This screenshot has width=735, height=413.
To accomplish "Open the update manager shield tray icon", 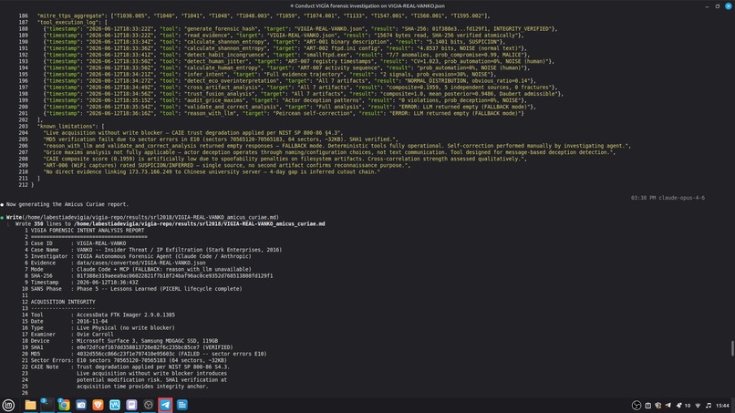I will [x=658, y=406].
